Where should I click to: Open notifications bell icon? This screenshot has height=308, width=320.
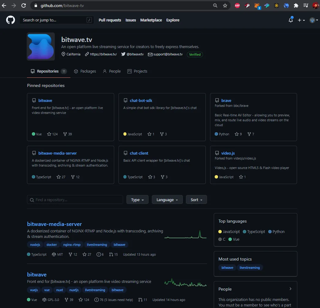click(x=291, y=20)
